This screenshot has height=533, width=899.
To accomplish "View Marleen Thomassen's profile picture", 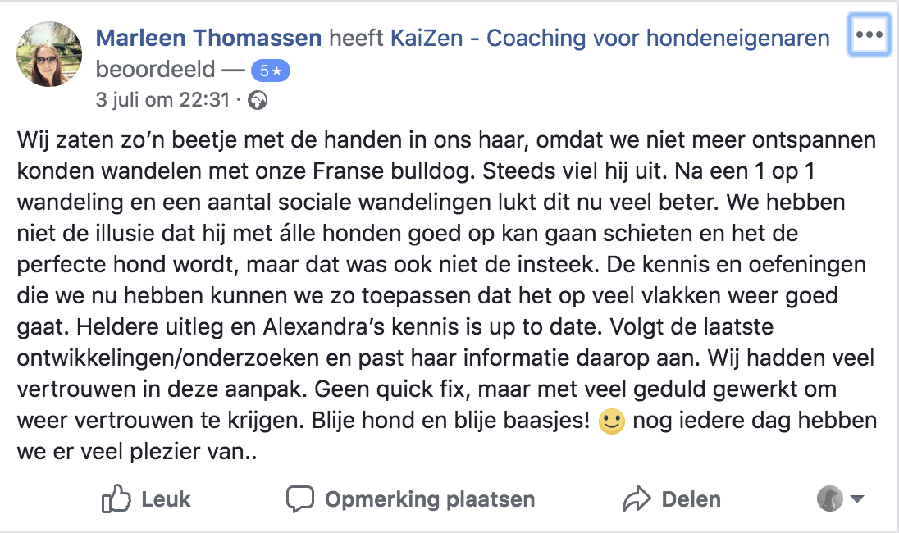I will coord(49,54).
